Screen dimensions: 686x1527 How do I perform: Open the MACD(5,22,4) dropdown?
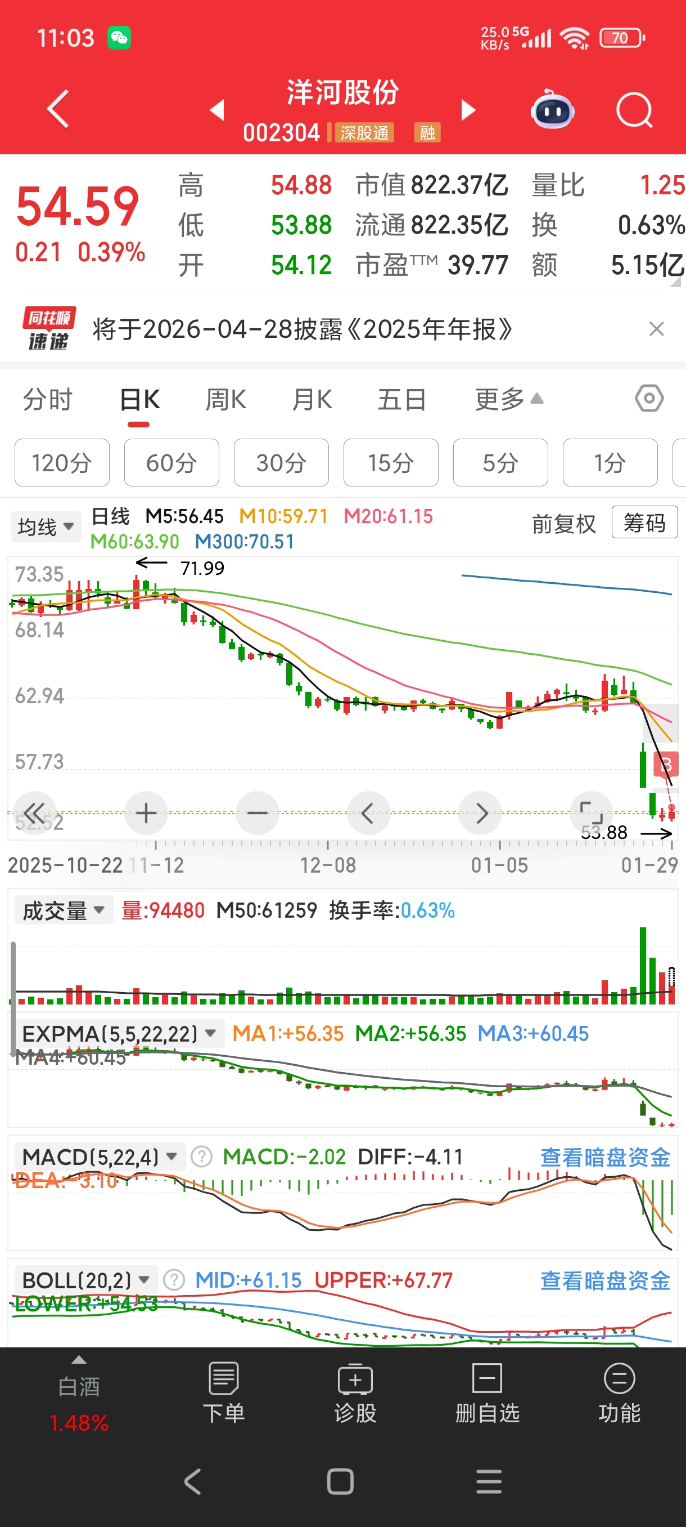pos(100,1157)
